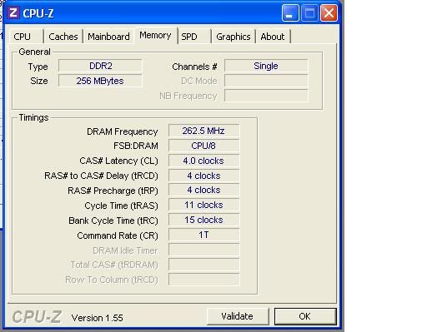Image resolution: width=427 pixels, height=332 pixels.
Task: Click the Version 1.55 text
Action: 97,318
